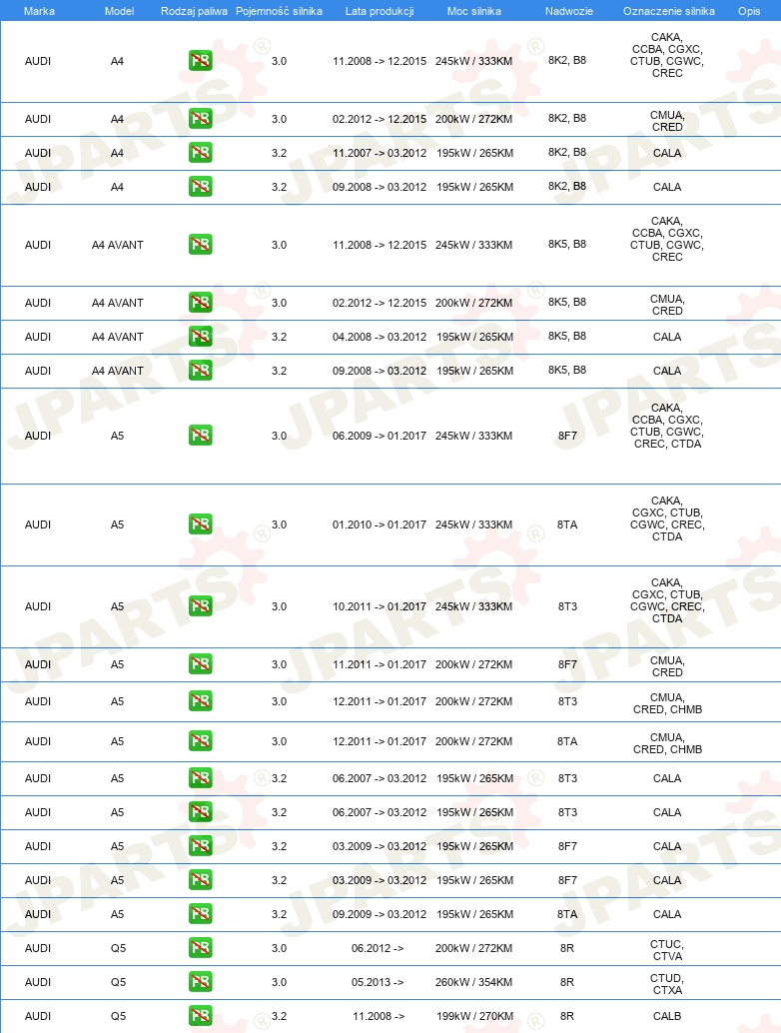Click CMUA, CRED, CHMB in 8TA row

tap(668, 743)
